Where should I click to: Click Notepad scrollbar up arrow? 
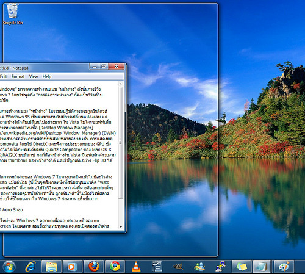[121, 84]
